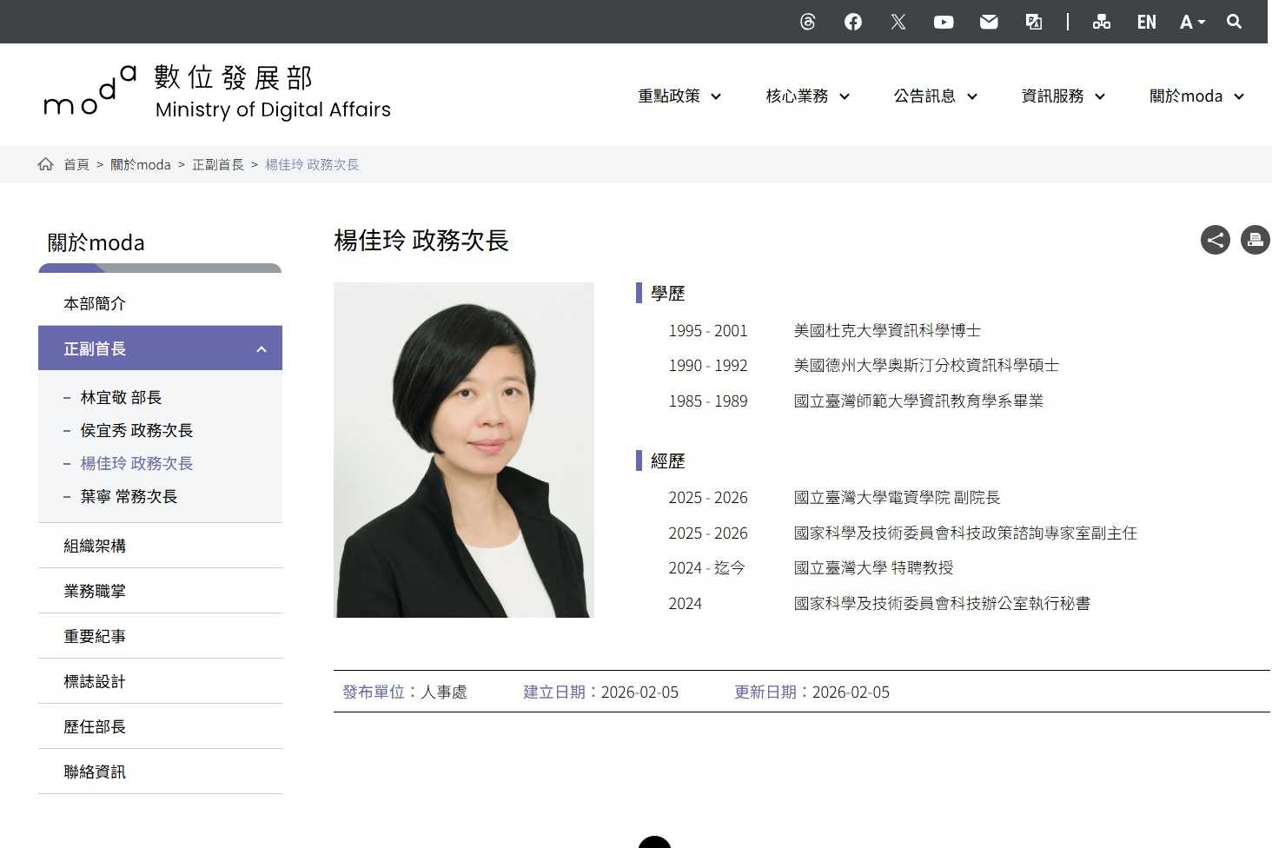Select 林宜敬 部長 in sidebar
Image resolution: width=1272 pixels, height=848 pixels.
click(x=121, y=397)
